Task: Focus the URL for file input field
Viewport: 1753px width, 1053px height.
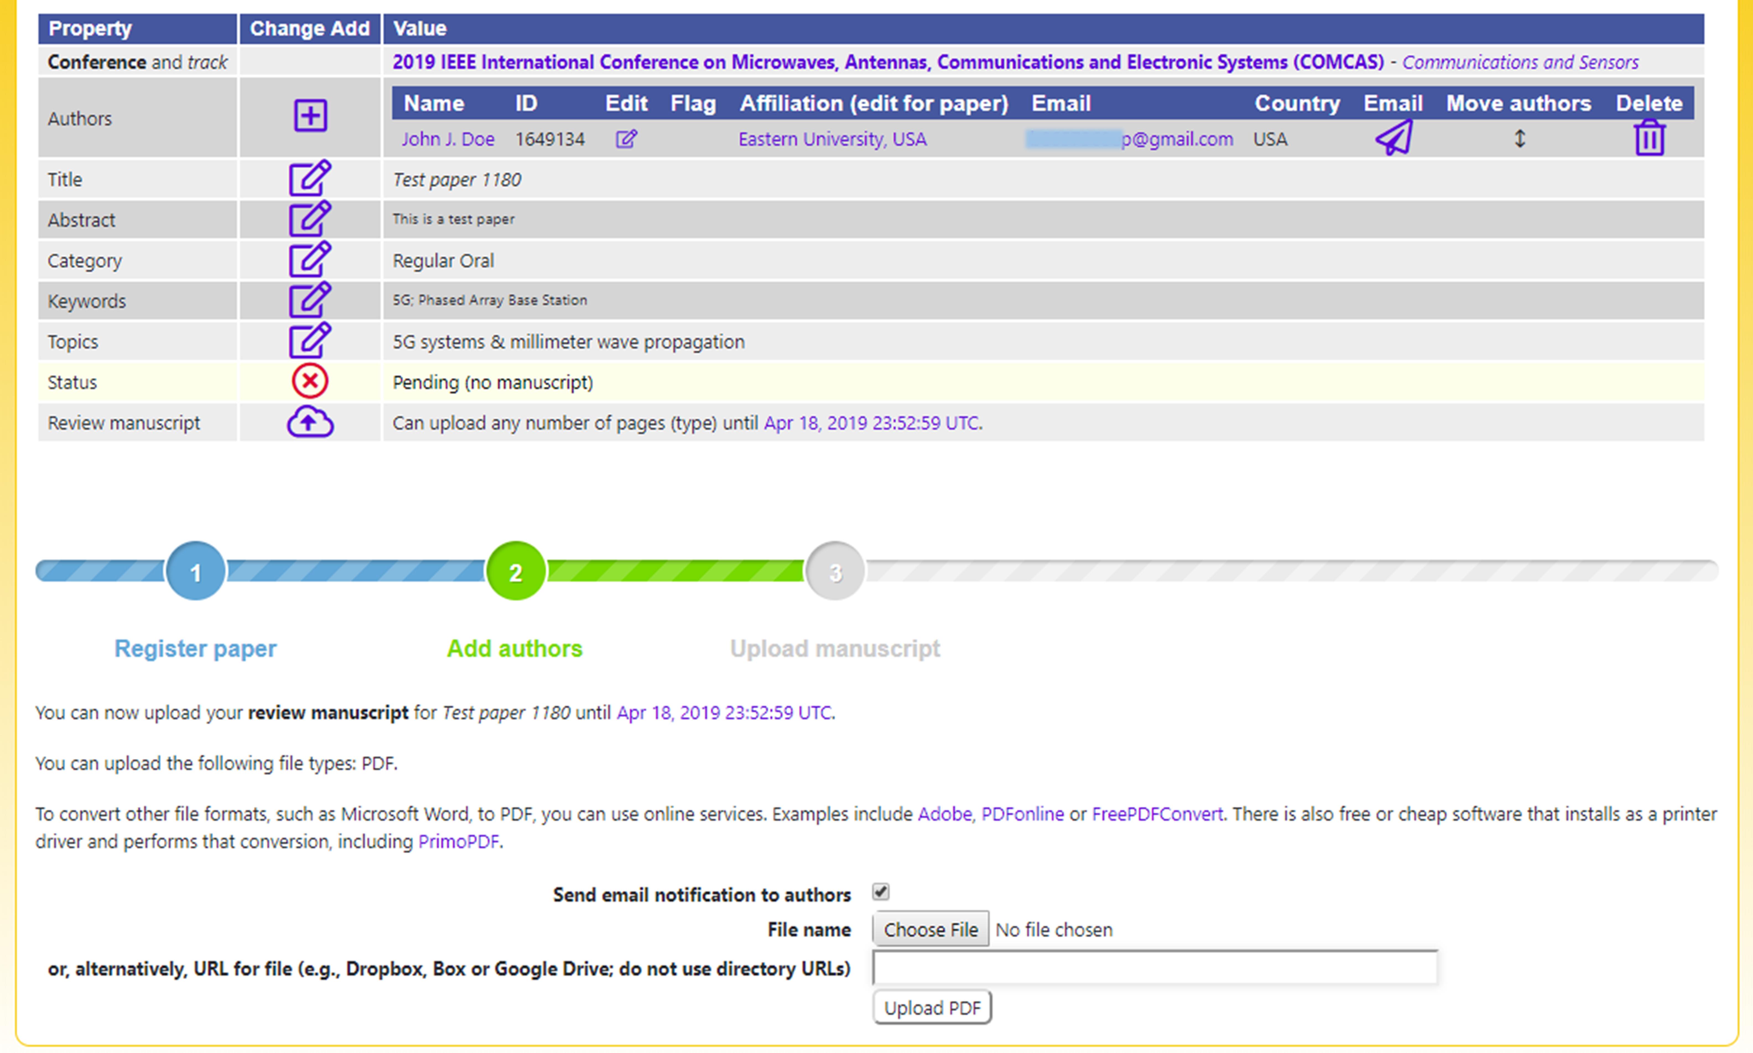Action: click(1155, 968)
